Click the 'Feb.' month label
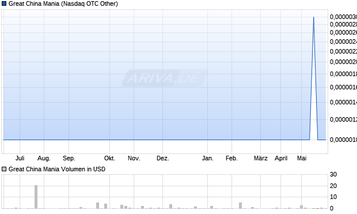Image resolution: width=357 pixels, height=214 pixels. [x=231, y=158]
